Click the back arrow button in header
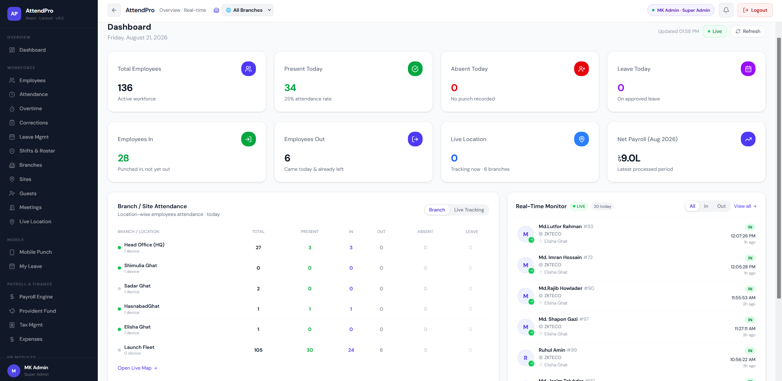Screen dimensions: 782x381 (x=114, y=10)
